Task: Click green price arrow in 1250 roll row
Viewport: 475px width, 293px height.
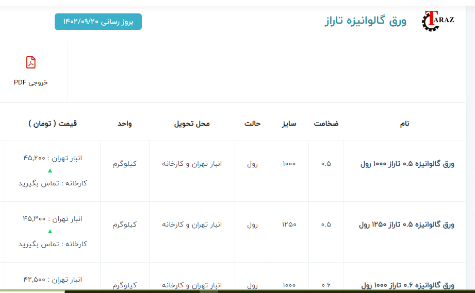Action: tap(50, 231)
